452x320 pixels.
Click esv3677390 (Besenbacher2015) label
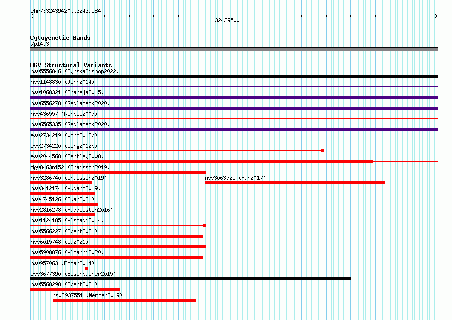[x=73, y=274]
